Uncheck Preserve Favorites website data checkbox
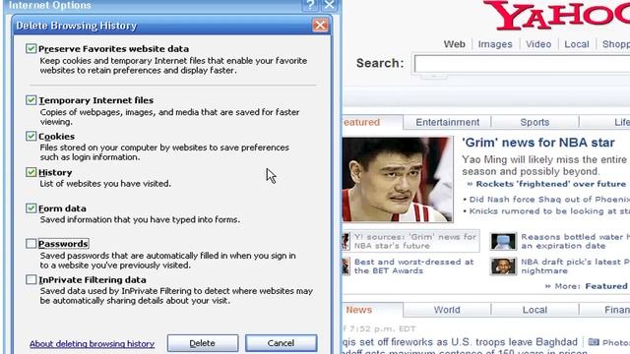Screen dimensions: 630x354 (x=31, y=48)
